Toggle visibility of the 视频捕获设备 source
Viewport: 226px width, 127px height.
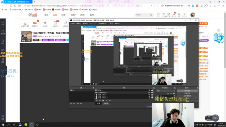pyautogui.click(x=149, y=93)
